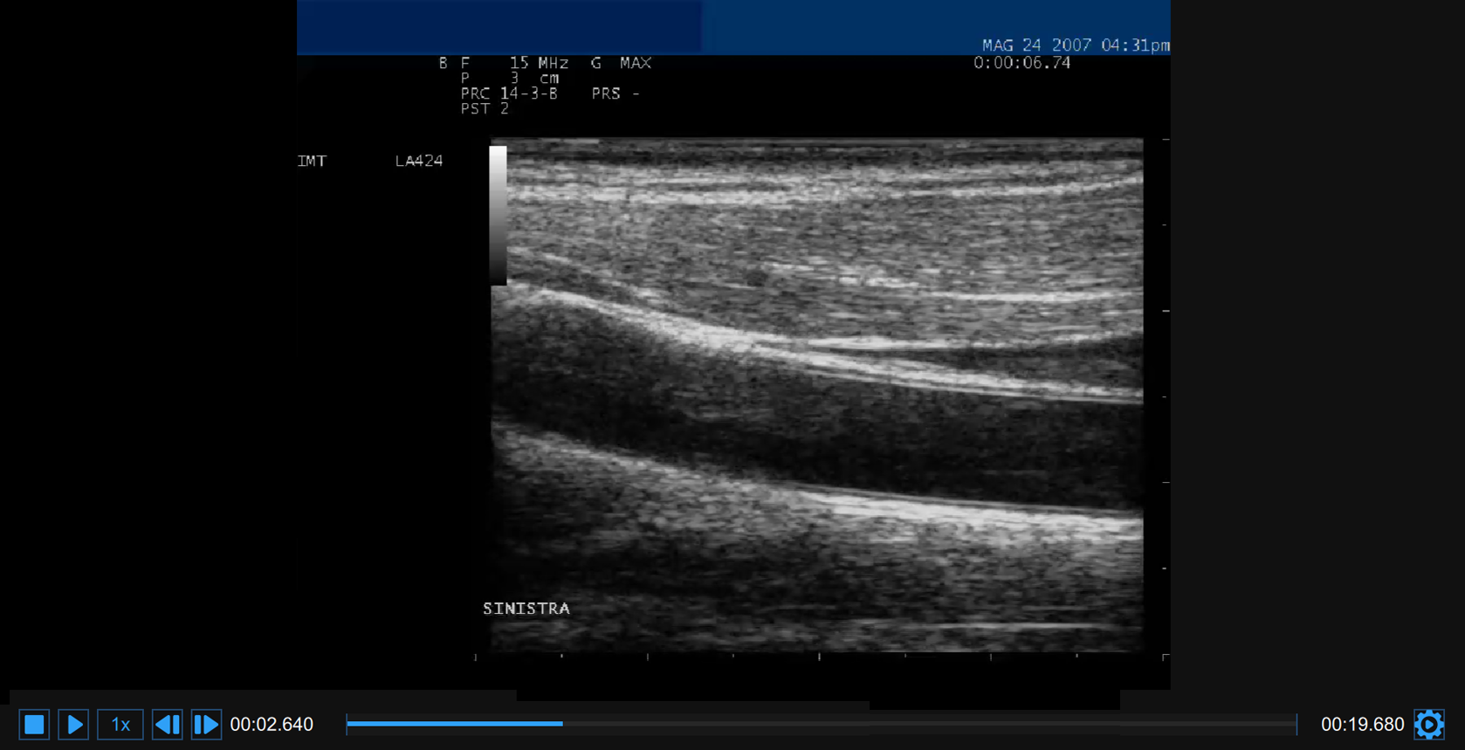
Task: Click the total duration 00:19.680 label
Action: click(1361, 725)
